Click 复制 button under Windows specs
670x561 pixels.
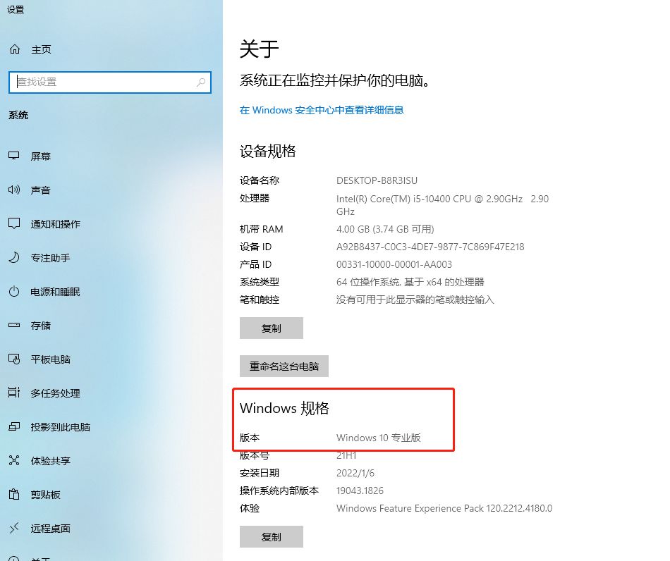pos(272,536)
